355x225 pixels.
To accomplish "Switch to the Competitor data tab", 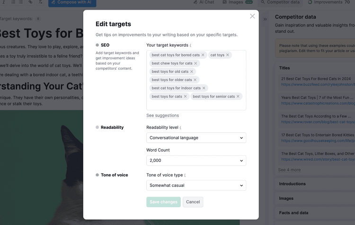I will click(x=280, y=2).
